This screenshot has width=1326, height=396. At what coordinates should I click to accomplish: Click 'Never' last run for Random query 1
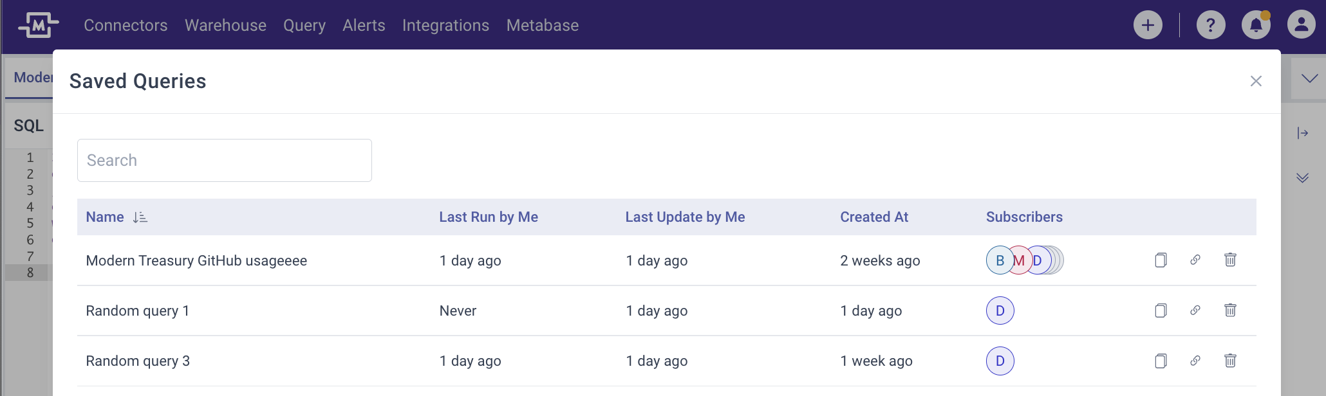click(x=458, y=310)
